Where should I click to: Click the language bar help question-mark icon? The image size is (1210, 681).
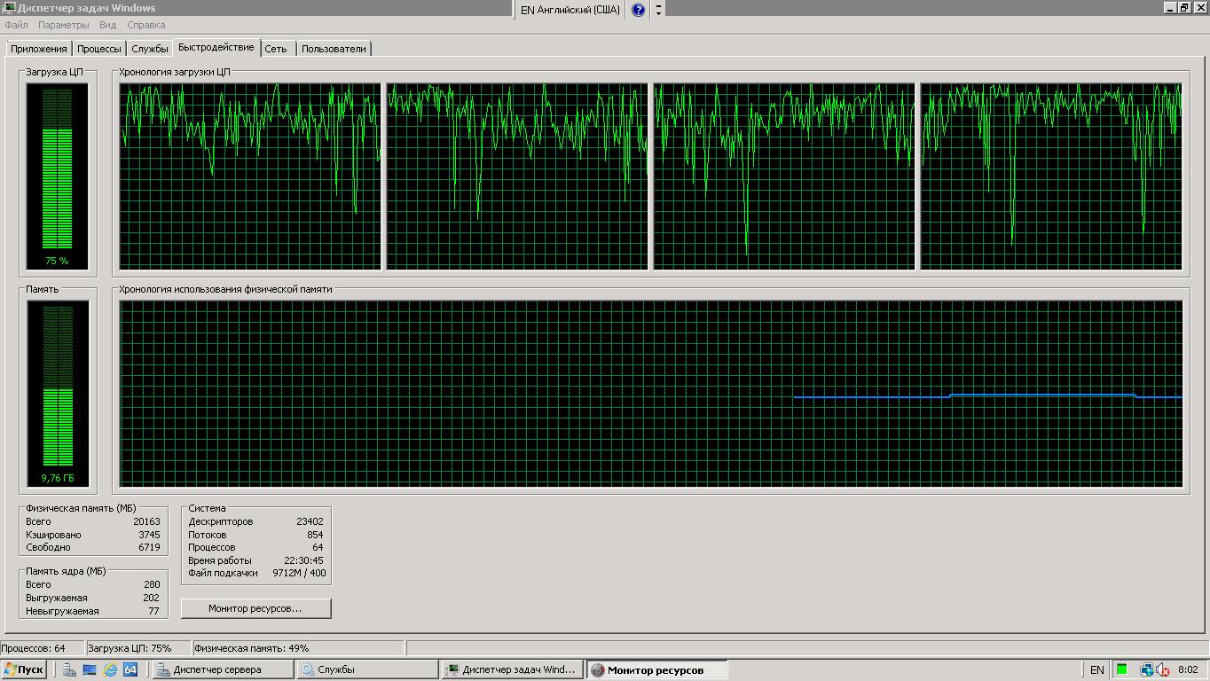point(638,10)
